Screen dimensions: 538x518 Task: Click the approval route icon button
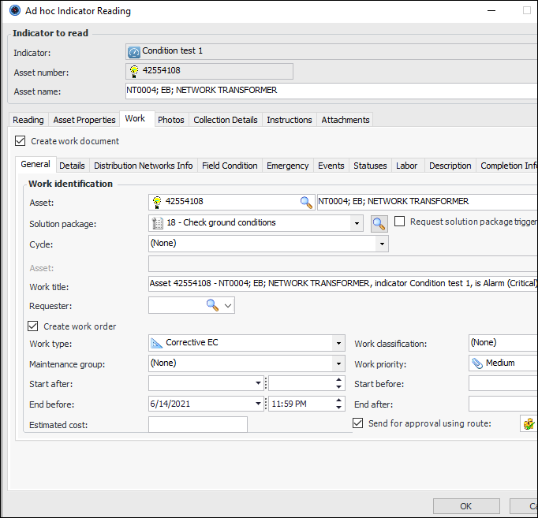(529, 424)
